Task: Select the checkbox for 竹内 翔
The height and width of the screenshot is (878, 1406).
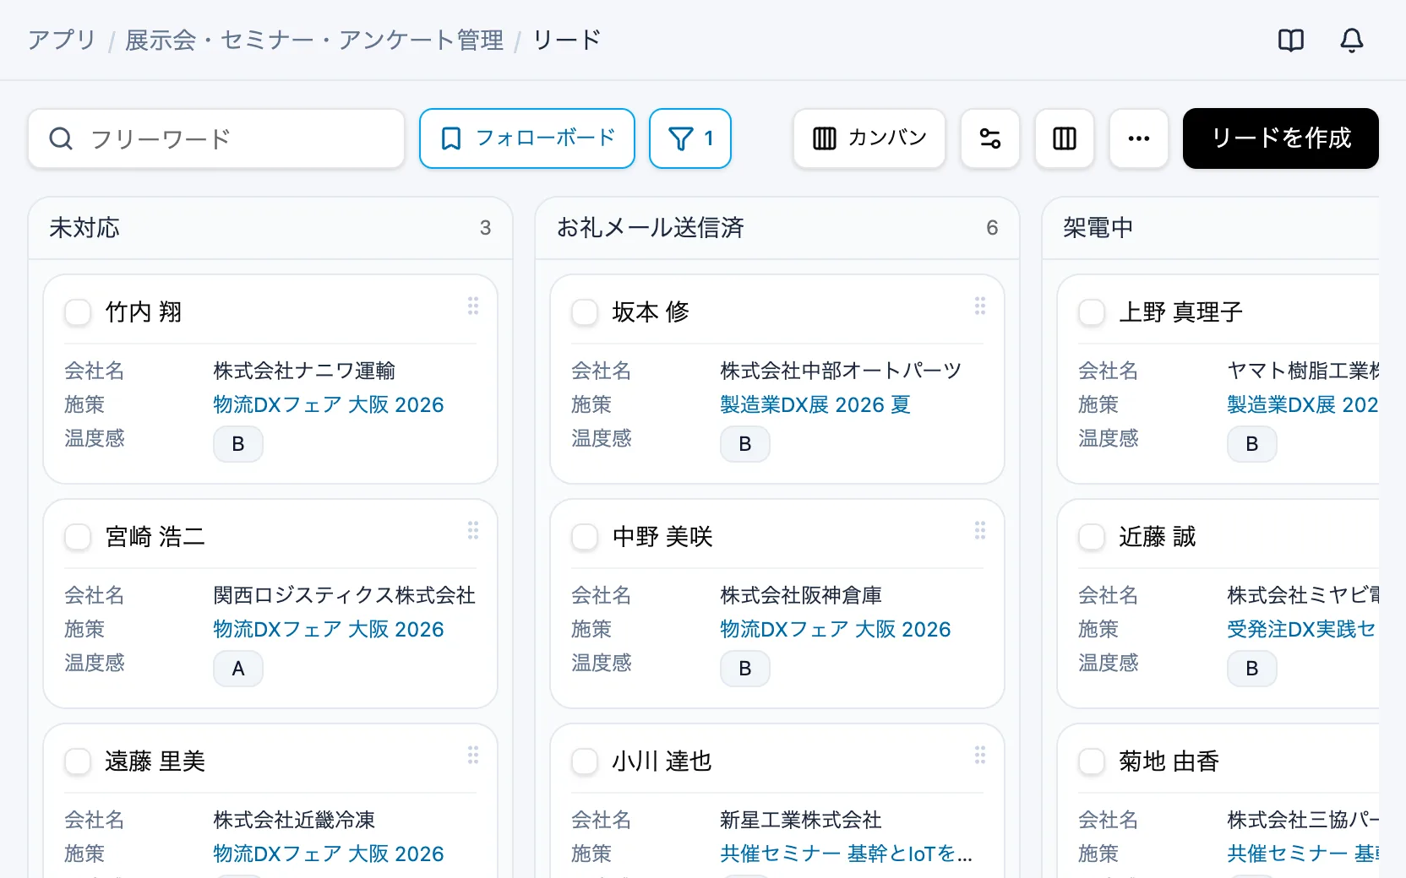Action: tap(78, 312)
